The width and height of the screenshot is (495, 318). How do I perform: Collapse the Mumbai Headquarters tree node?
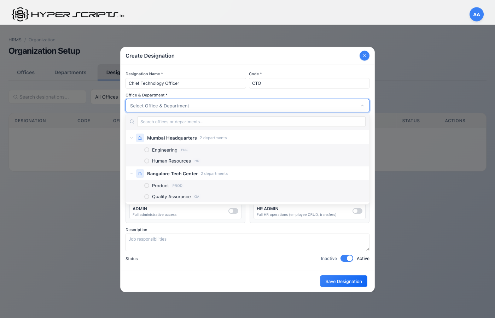(132, 138)
